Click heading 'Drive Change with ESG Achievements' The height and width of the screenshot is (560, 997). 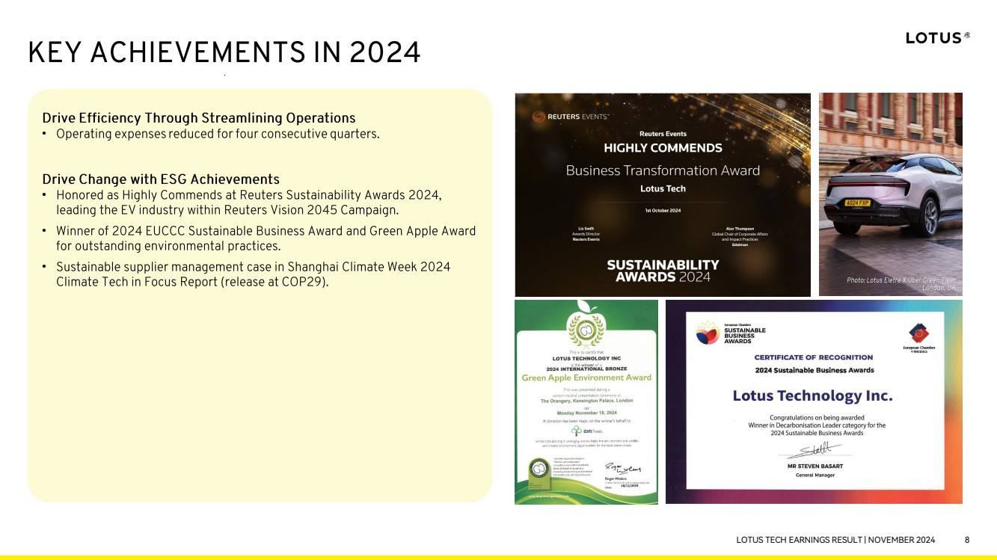161,179
